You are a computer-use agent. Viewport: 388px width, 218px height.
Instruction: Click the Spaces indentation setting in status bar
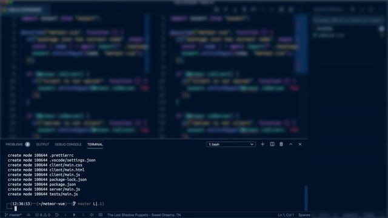pos(304,215)
